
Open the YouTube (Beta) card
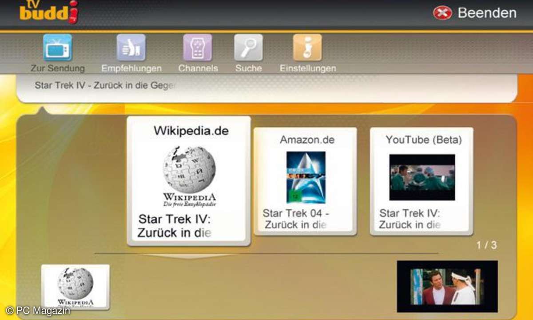coord(422,181)
